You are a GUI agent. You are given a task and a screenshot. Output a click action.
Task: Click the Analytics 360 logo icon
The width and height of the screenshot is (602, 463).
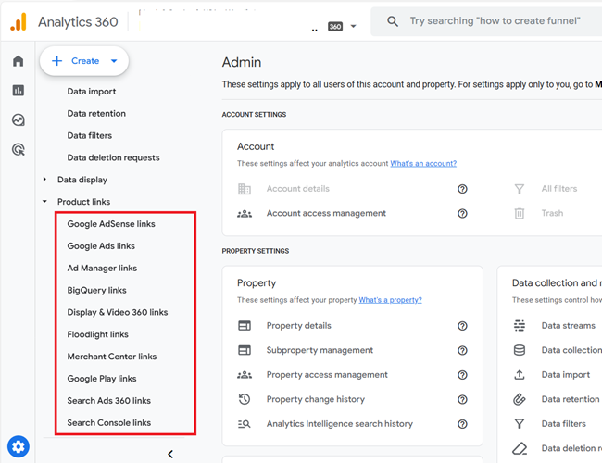coord(19,22)
